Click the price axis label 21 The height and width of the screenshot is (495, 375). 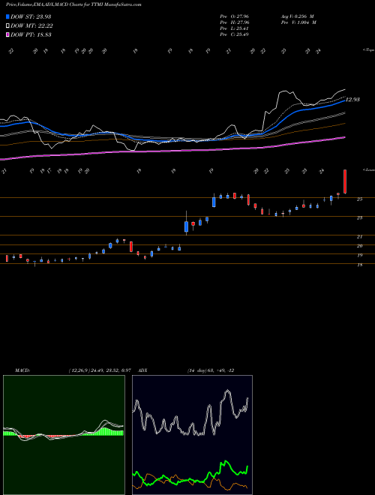coord(359,236)
